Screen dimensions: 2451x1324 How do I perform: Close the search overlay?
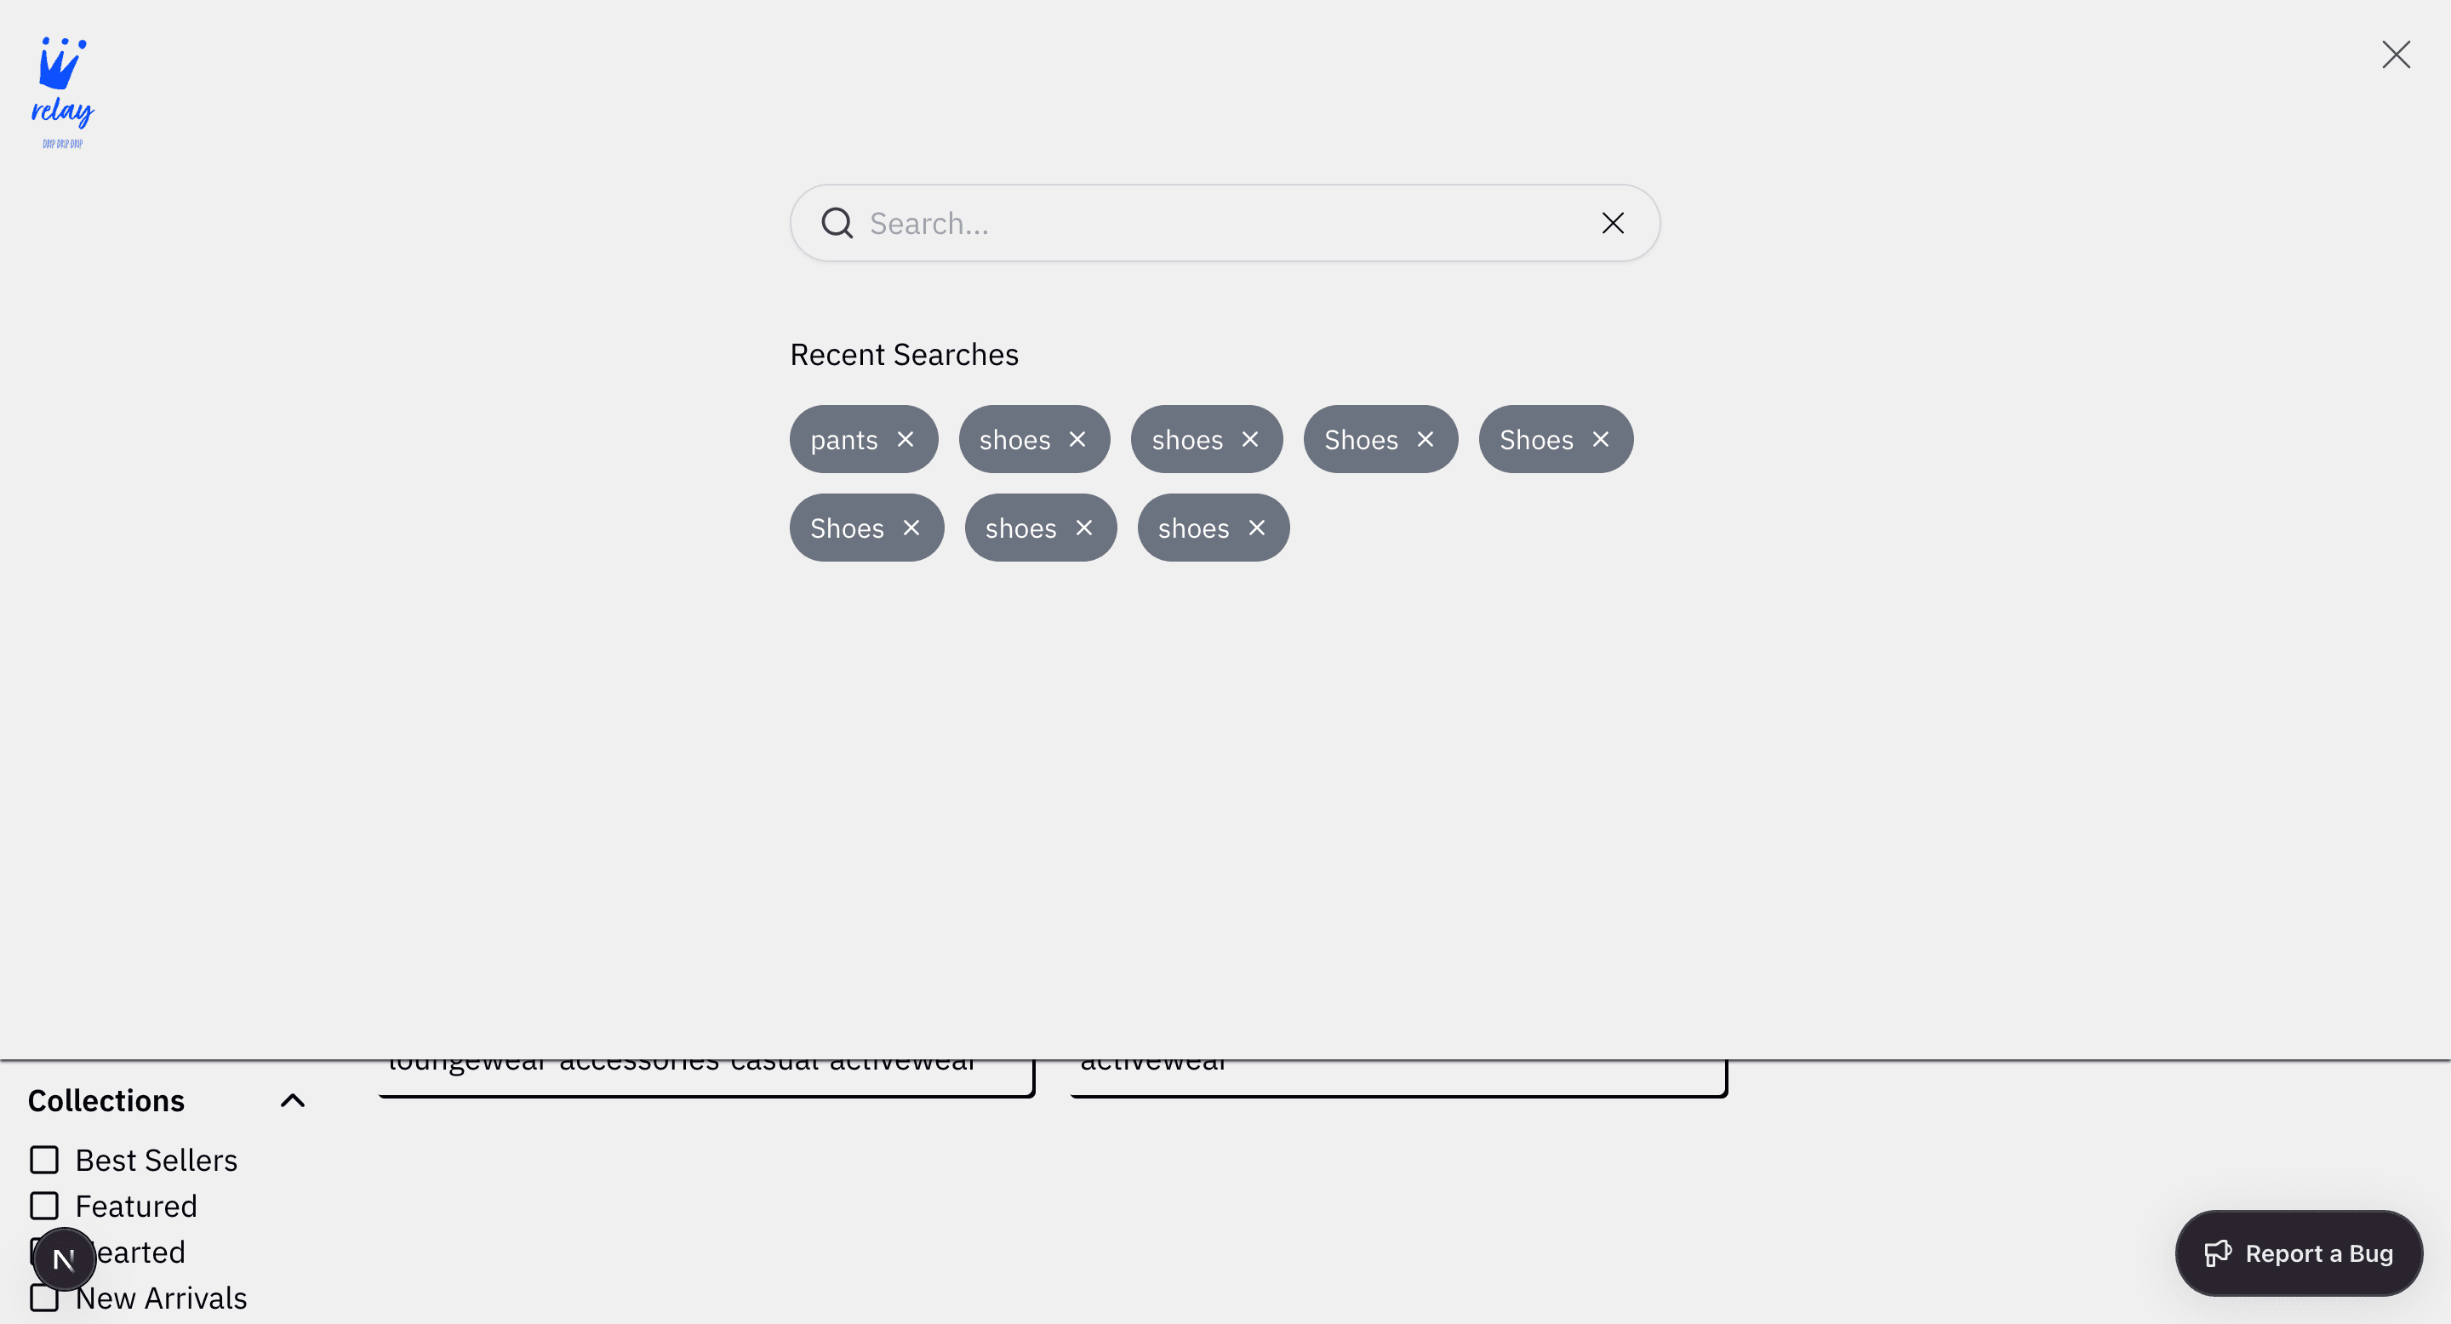click(x=2395, y=55)
